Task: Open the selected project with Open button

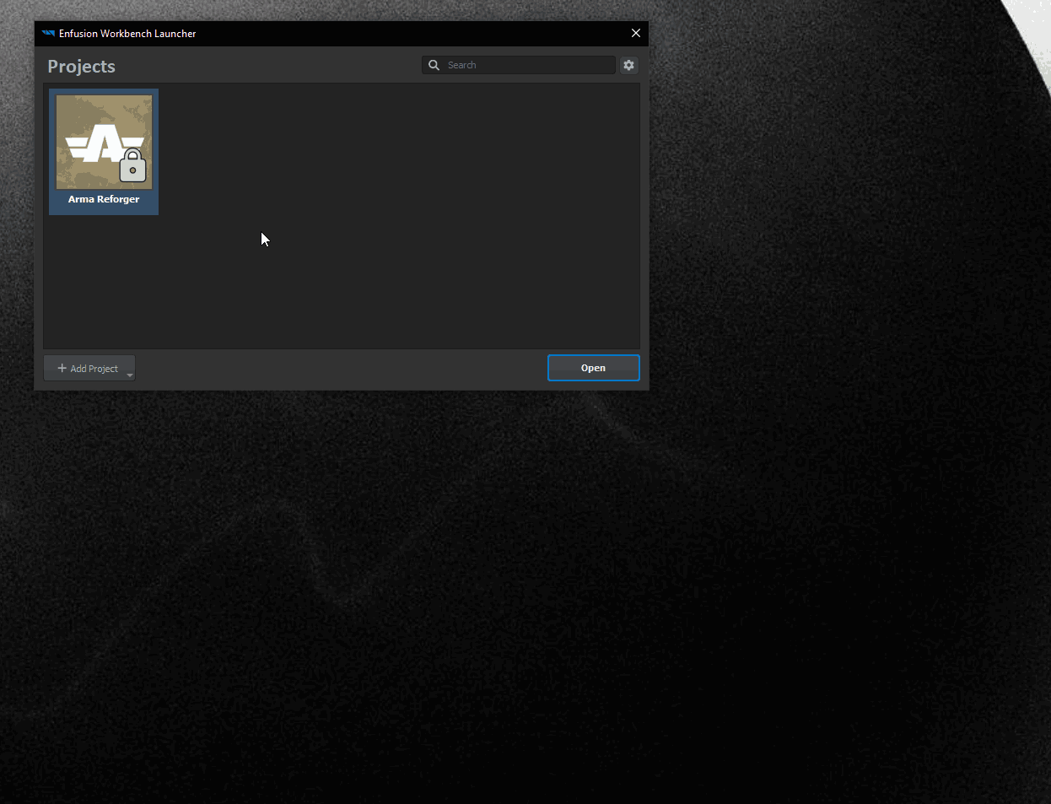Action: (x=593, y=368)
